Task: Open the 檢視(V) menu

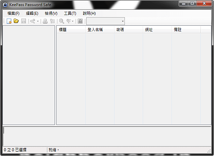Action: click(x=51, y=14)
